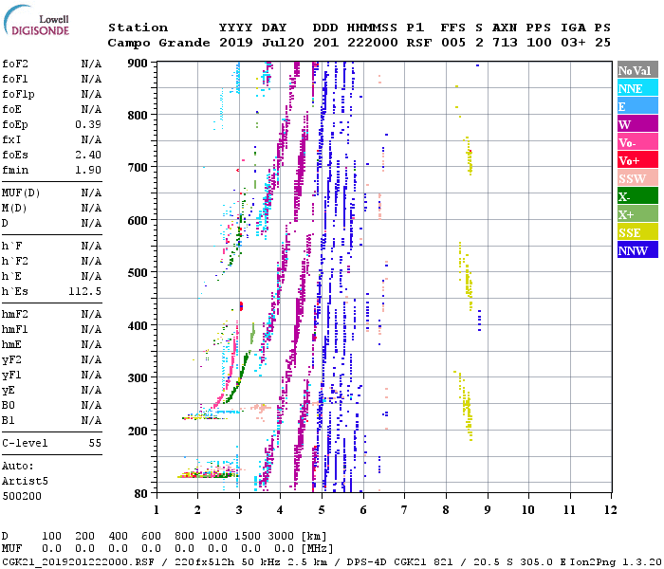Click the C-level value 55
The width and height of the screenshot is (664, 569).
click(x=95, y=443)
